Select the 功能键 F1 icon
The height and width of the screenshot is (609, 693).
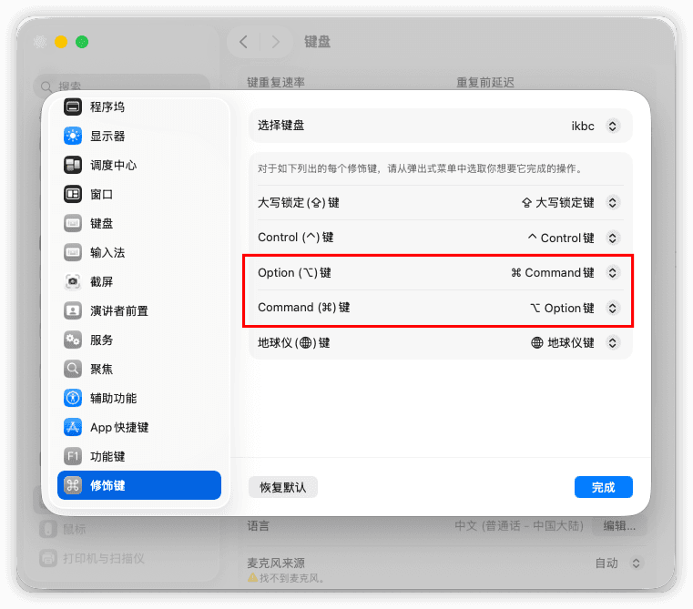point(73,456)
